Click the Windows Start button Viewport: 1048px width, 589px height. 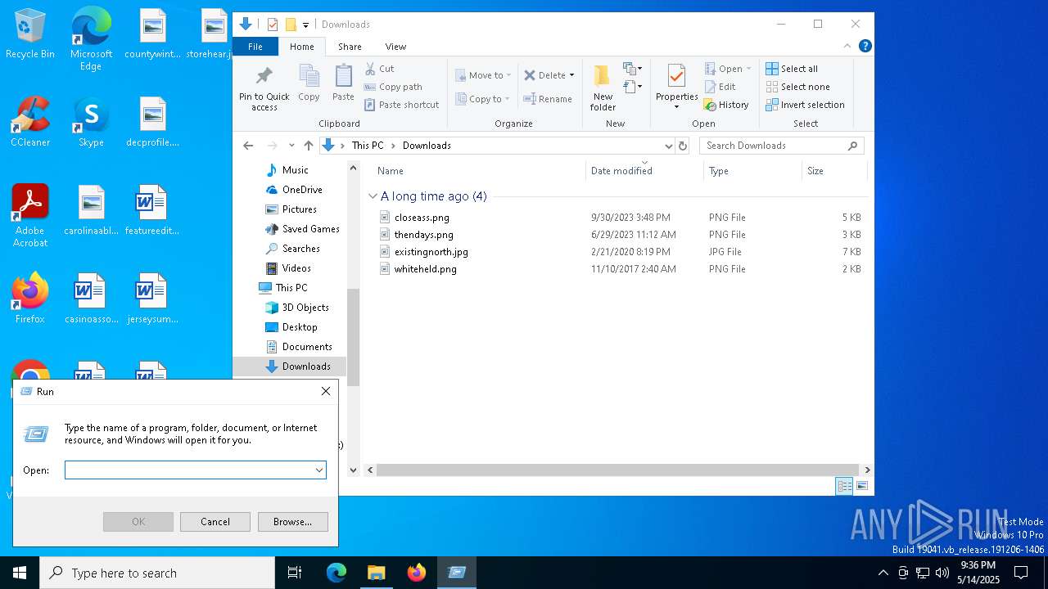20,573
